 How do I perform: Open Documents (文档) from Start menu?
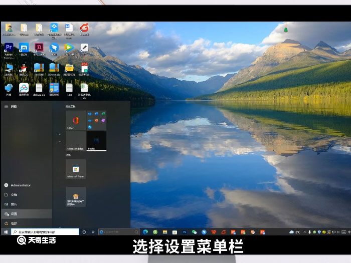pos(27,195)
